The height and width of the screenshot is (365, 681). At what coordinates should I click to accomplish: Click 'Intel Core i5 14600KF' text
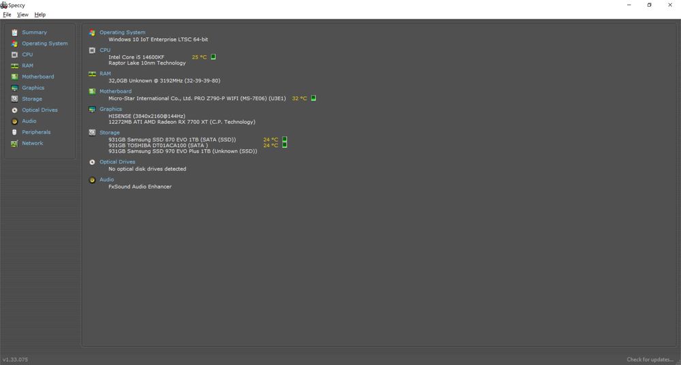pos(136,57)
